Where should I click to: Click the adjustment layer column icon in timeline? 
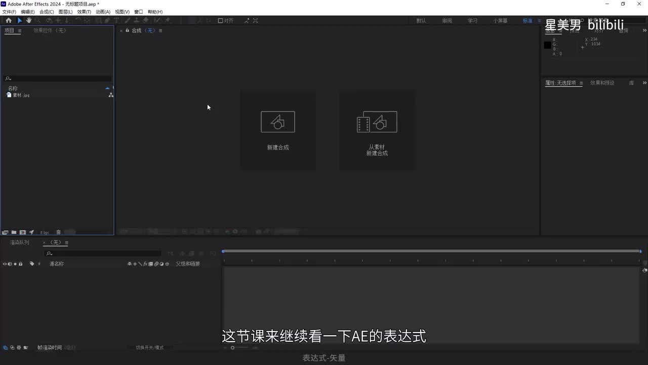pyautogui.click(x=161, y=264)
